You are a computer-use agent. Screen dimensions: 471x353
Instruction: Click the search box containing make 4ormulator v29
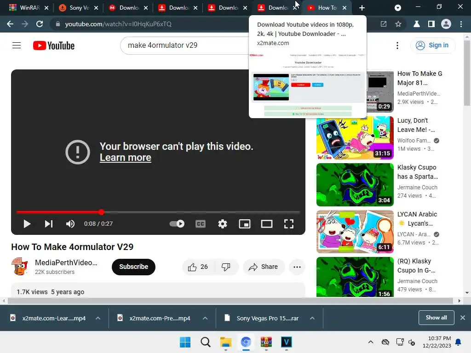coord(184,46)
